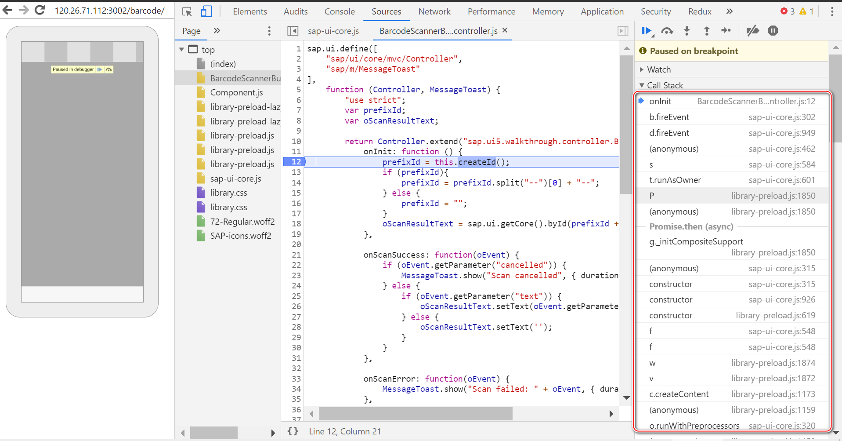Screen dimensions: 842x441
Task: Toggle breakpoint on line 12
Action: click(x=296, y=162)
